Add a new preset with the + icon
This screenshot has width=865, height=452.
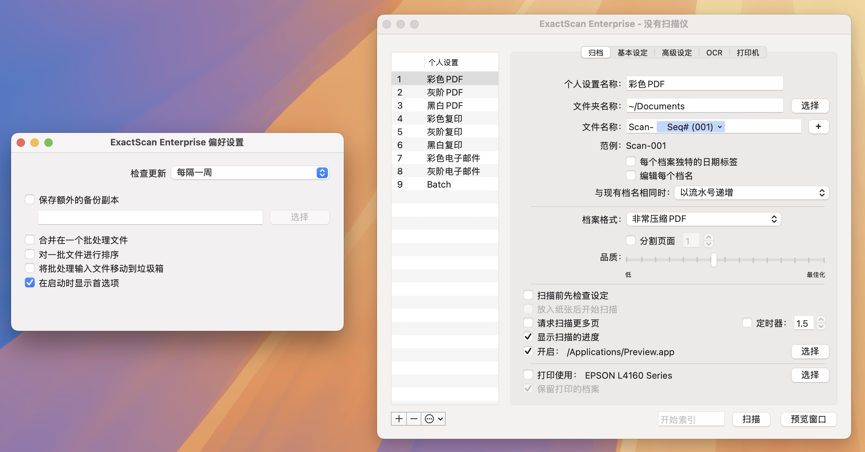[399, 419]
